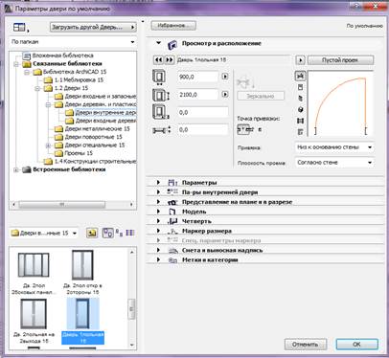389x358 pixels.
Task: Select the 2D plan preview icon
Action: (300, 76)
